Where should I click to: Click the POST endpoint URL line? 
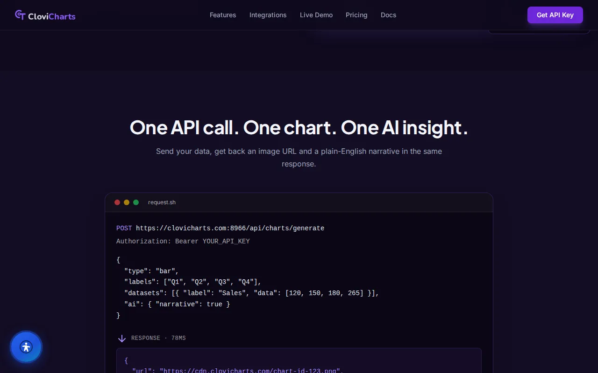click(220, 228)
